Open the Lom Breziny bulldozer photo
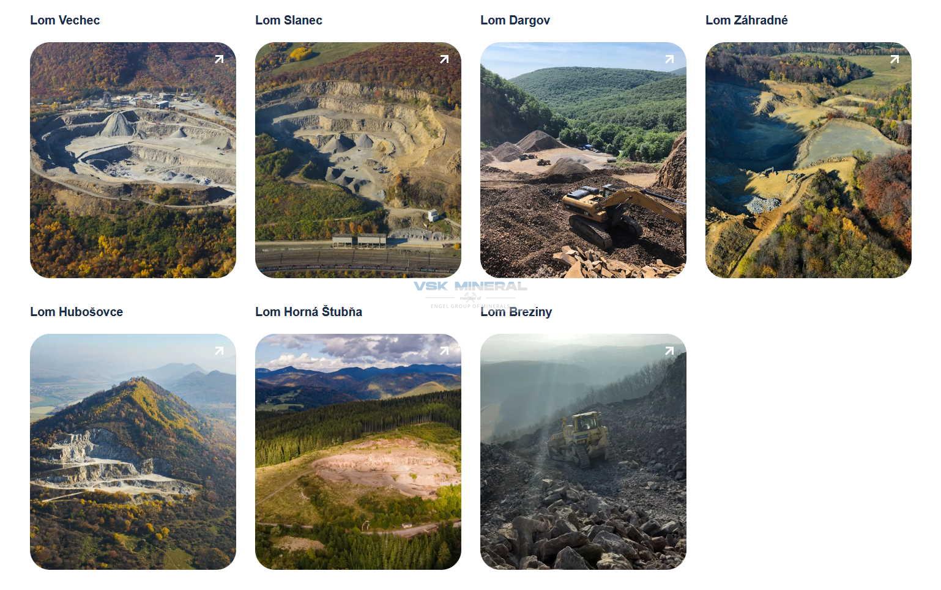This screenshot has width=941, height=590. coord(583,452)
